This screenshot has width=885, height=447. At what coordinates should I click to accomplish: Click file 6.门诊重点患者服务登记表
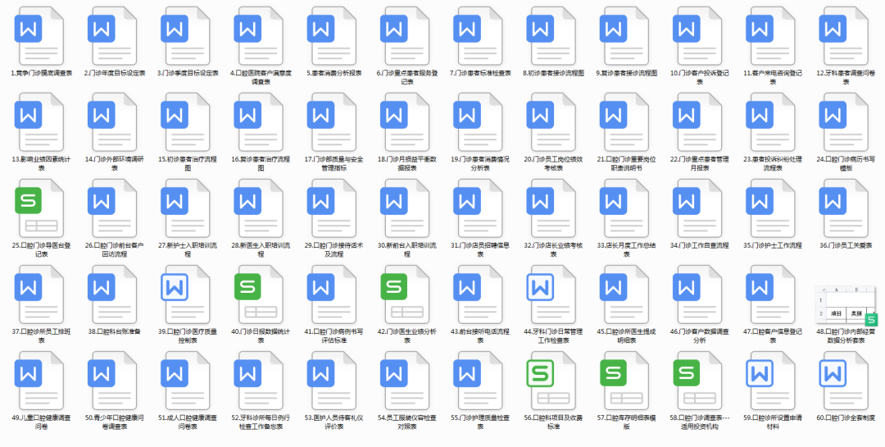407,36
